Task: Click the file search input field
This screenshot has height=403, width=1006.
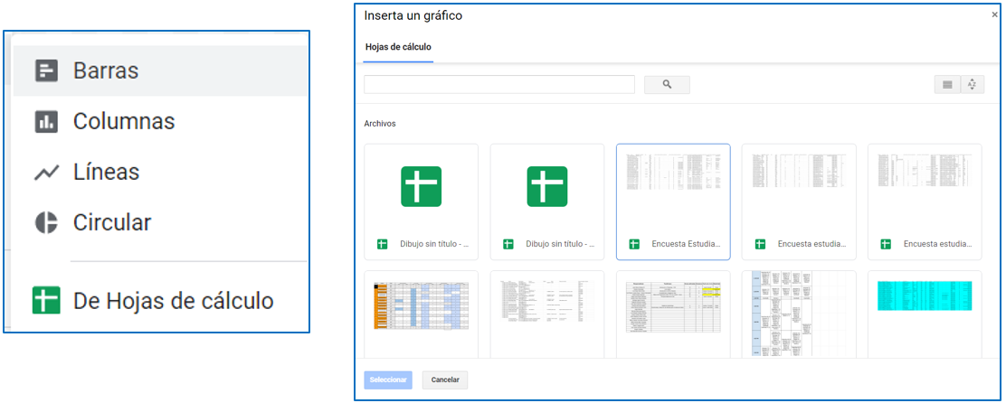Action: 498,84
